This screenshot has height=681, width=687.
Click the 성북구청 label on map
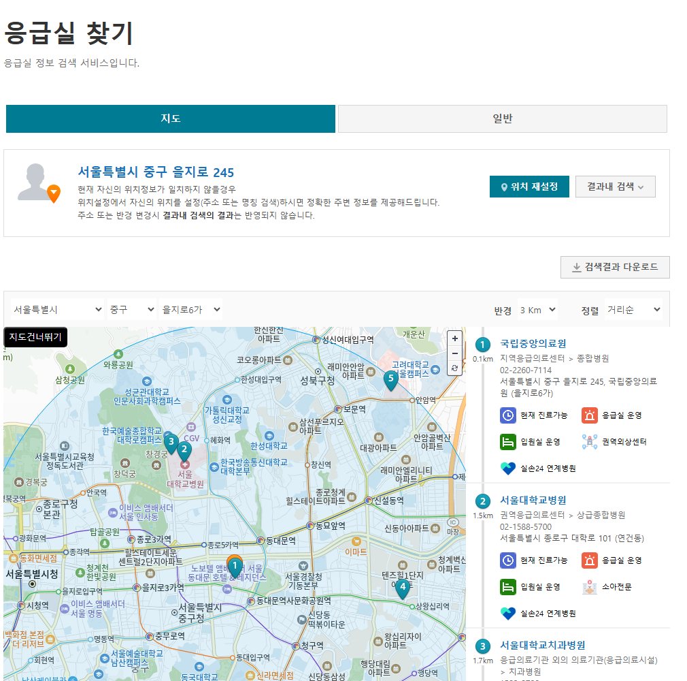pos(317,381)
